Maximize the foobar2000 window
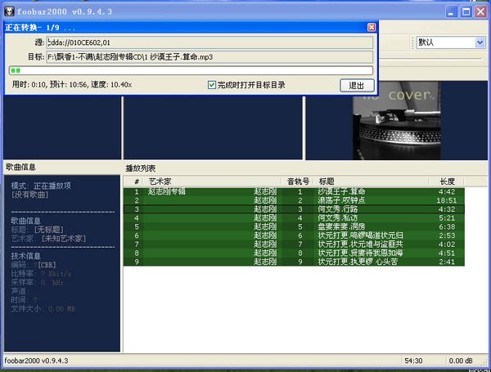The width and height of the screenshot is (491, 372). tap(466, 12)
